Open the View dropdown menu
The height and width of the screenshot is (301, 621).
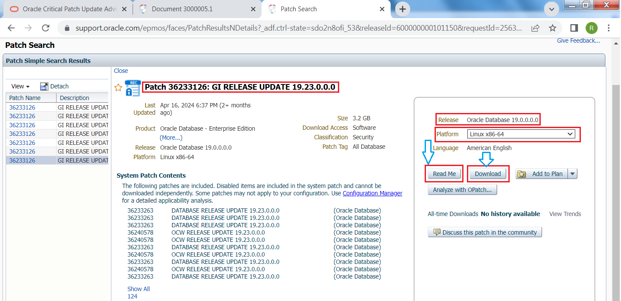click(x=20, y=86)
